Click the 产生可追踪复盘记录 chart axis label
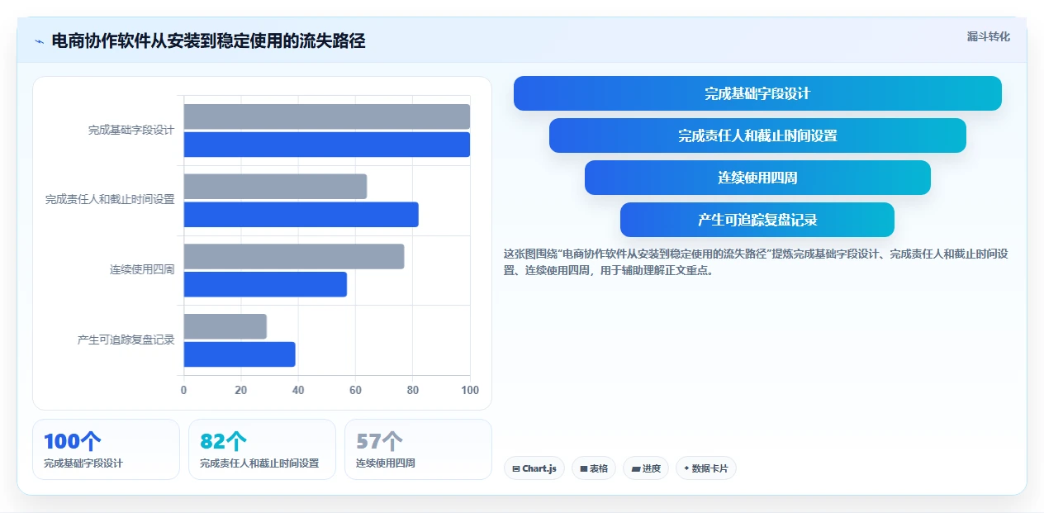Viewport: 1044px width, 513px height. pos(126,340)
